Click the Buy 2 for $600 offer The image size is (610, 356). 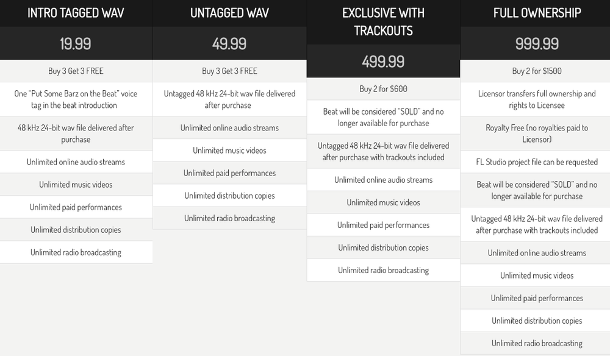[x=383, y=89]
